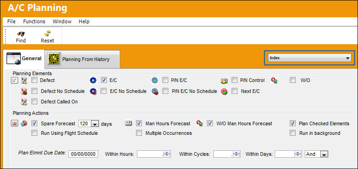Click the Within Hours spinner arrows

[x=167, y=154]
